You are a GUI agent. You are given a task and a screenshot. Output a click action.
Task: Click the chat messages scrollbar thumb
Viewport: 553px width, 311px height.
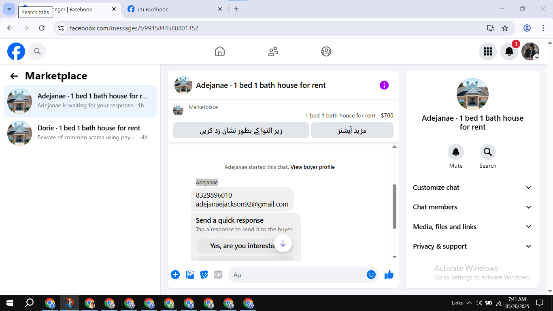click(395, 207)
